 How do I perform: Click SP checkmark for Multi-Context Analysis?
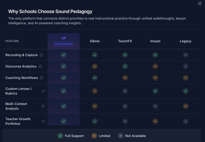(64, 106)
